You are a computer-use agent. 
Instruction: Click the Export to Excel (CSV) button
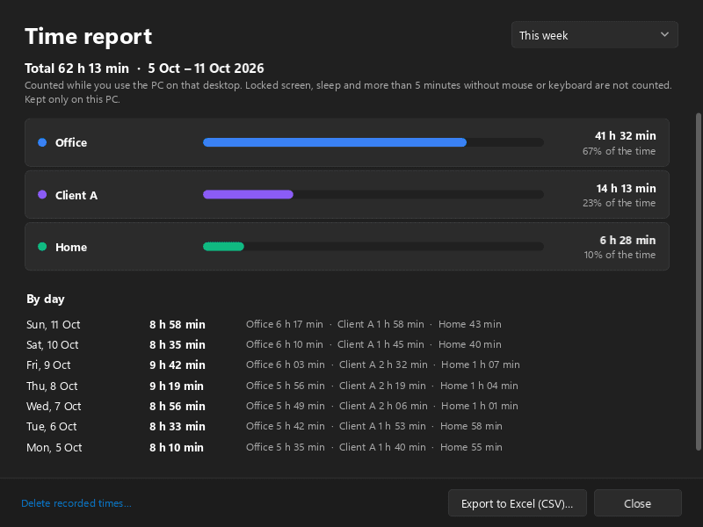point(518,503)
